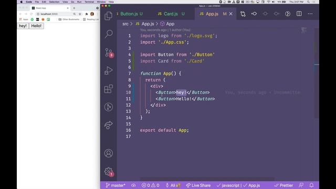Open the Accounts icon in activity bar
The height and width of the screenshot is (189, 336).
[109, 153]
